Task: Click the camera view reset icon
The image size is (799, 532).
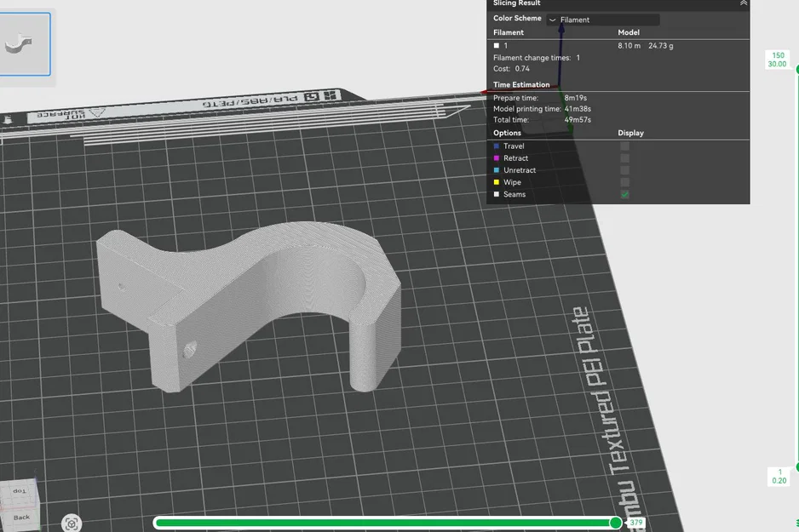Action: click(72, 523)
